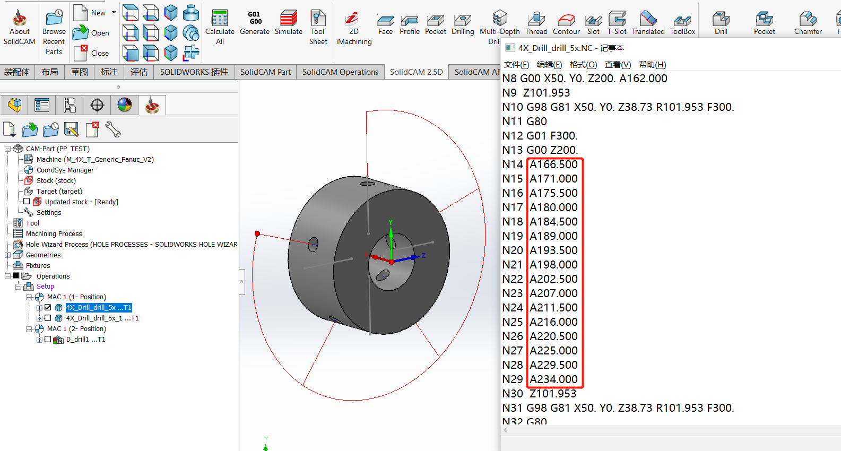Viewport: 841px width, 451px height.
Task: Check the 4X_Drill_drill_5x_1 operation checkbox
Action: [48, 318]
